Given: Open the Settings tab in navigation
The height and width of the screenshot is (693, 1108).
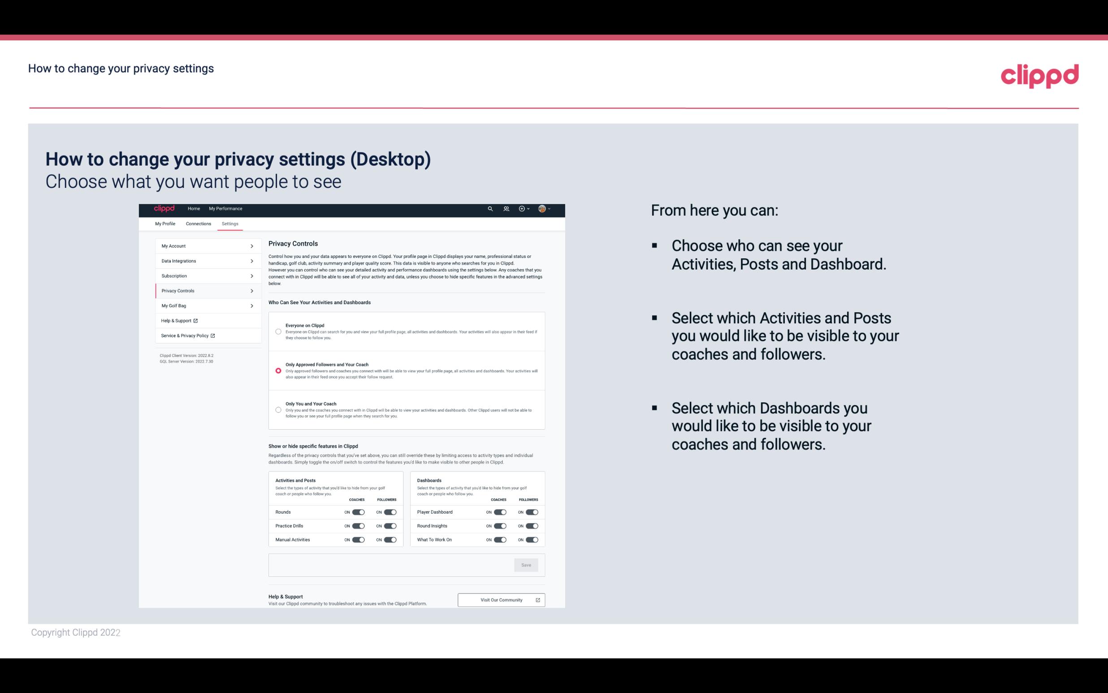Looking at the screenshot, I should click(230, 223).
